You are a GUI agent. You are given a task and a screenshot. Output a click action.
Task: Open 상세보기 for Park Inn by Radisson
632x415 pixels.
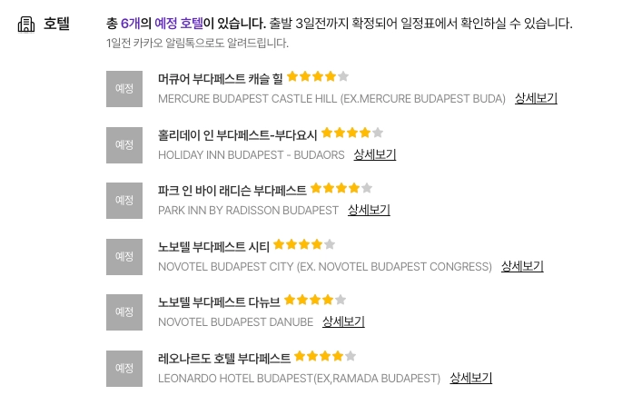(369, 210)
